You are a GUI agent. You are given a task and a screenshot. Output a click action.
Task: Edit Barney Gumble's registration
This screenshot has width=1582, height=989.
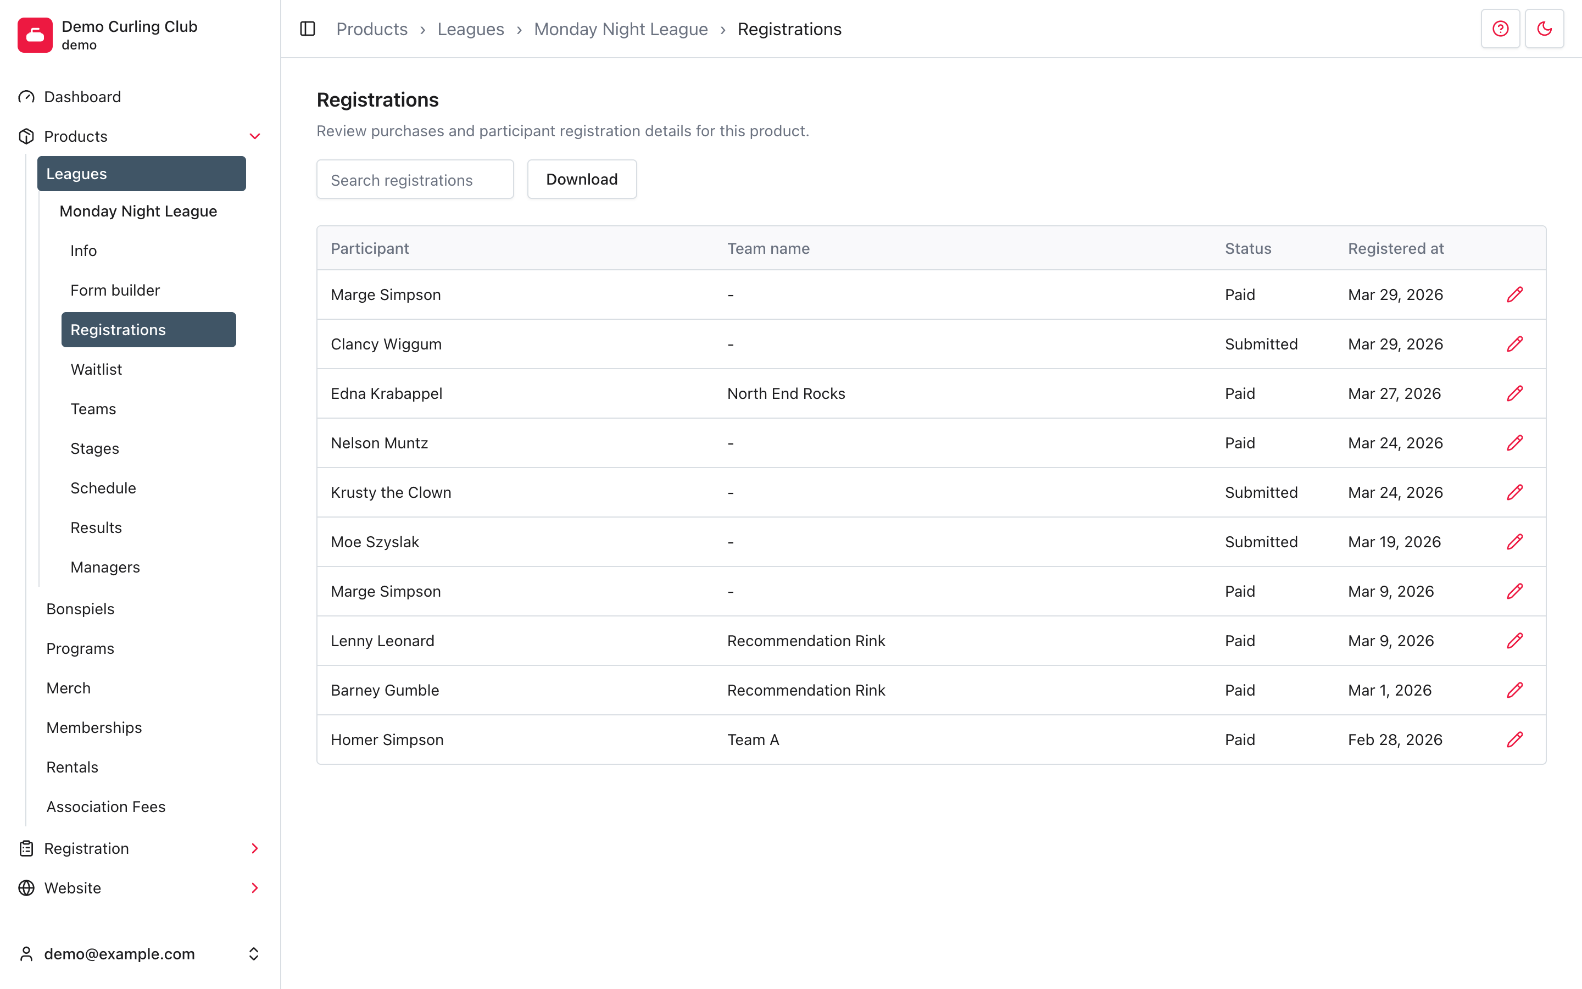click(1514, 690)
